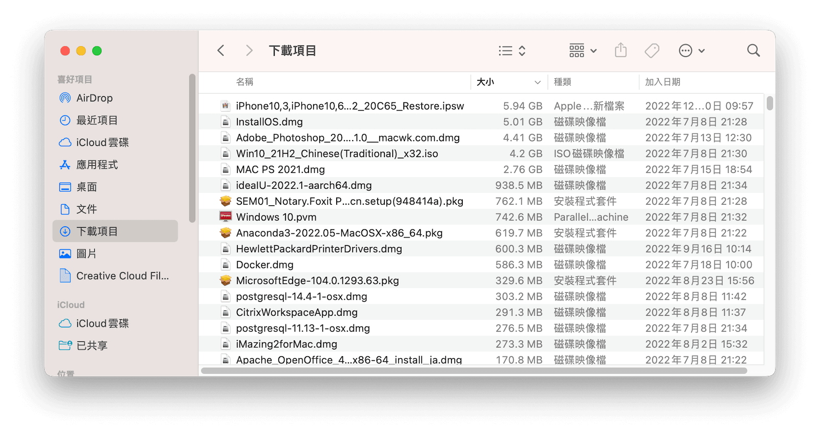This screenshot has height=435, width=820.
Task: Click the MAC PS 2021.dmg icon
Action: (x=225, y=169)
